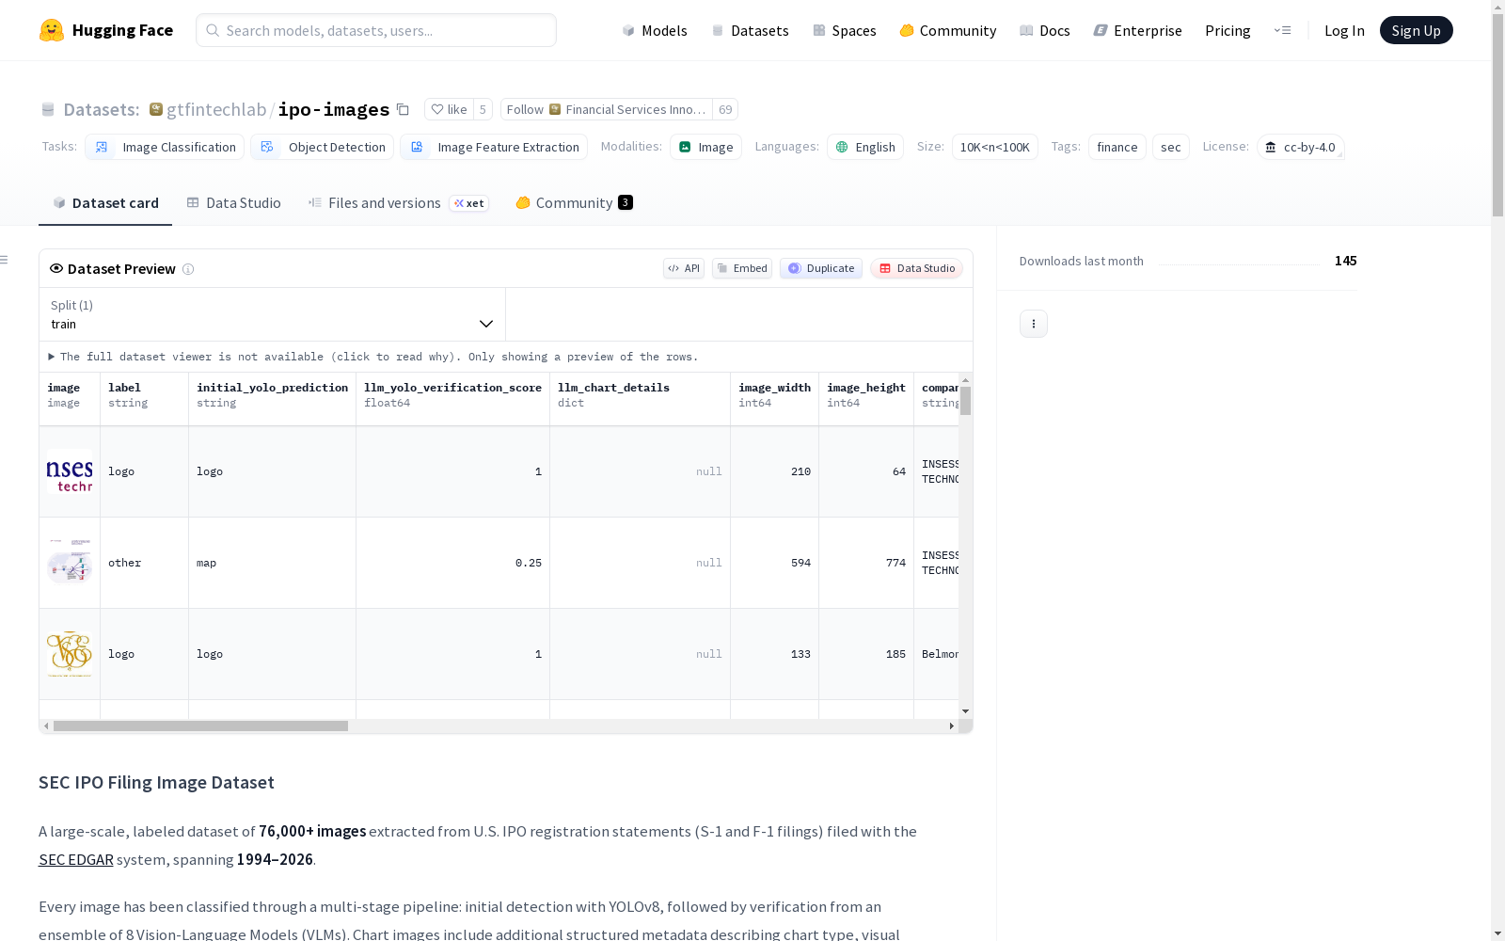Open the gtfintechlab organization link
1505x941 pixels.
[216, 109]
